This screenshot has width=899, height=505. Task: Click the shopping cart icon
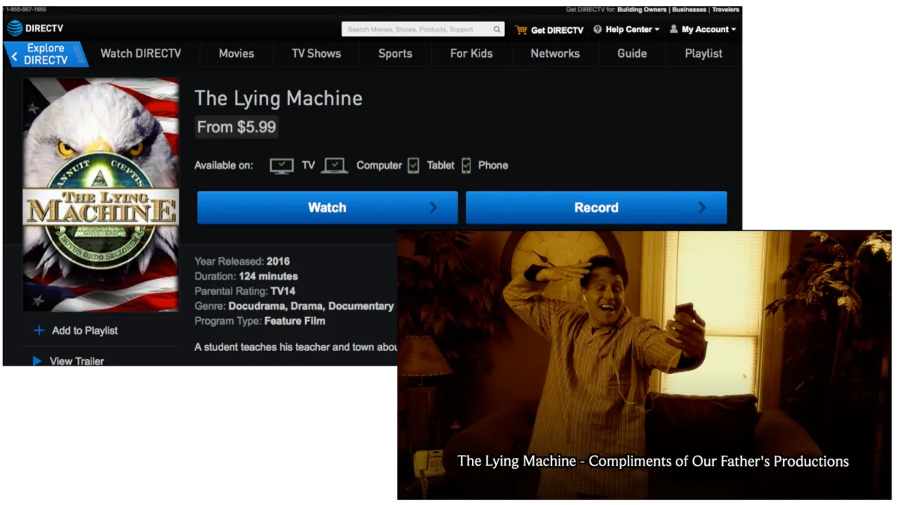coord(521,30)
